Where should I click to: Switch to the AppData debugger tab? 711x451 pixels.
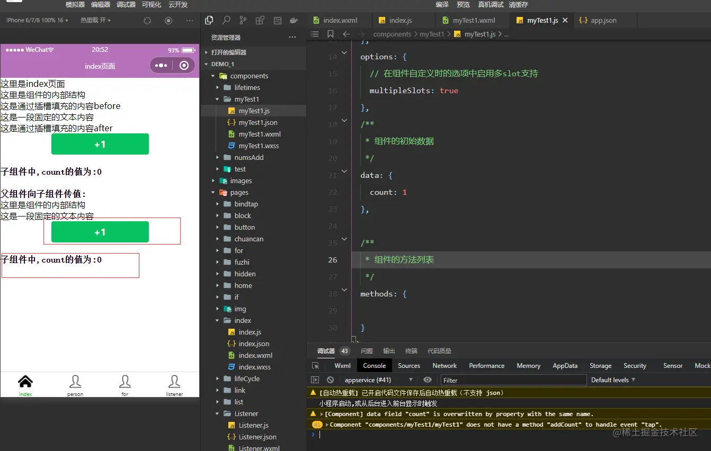coord(565,366)
